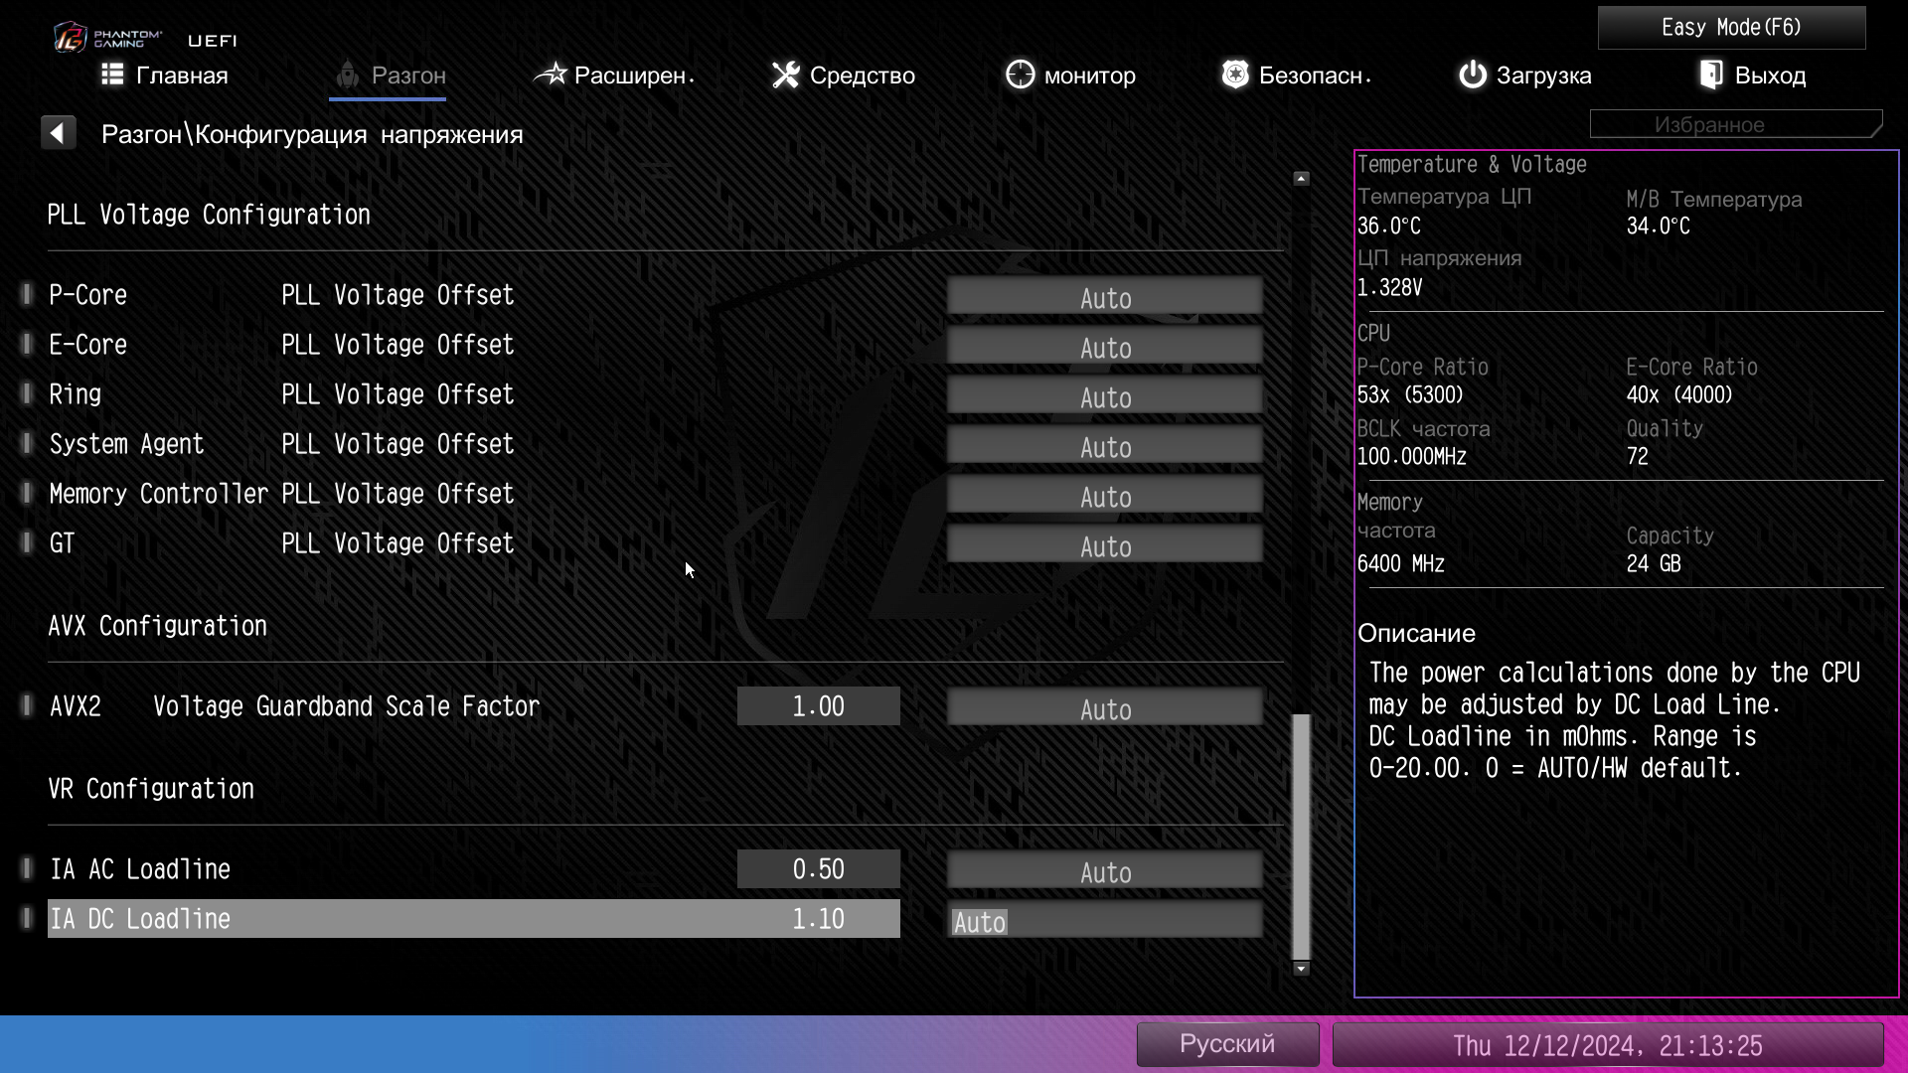Click the Безопасн. shield icon
This screenshot has width=1908, height=1073.
pos(1234,75)
